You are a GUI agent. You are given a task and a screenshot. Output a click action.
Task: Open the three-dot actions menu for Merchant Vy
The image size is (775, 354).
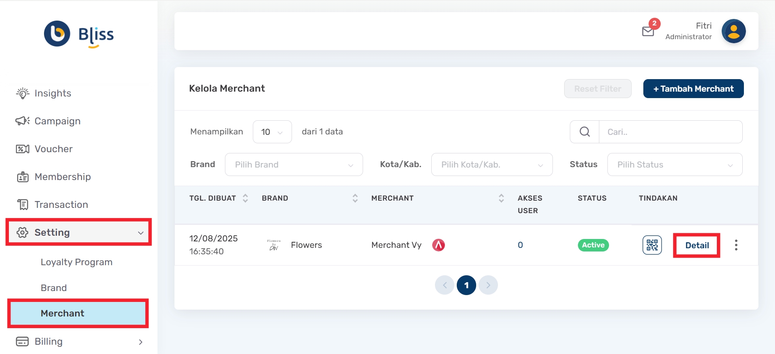(736, 245)
